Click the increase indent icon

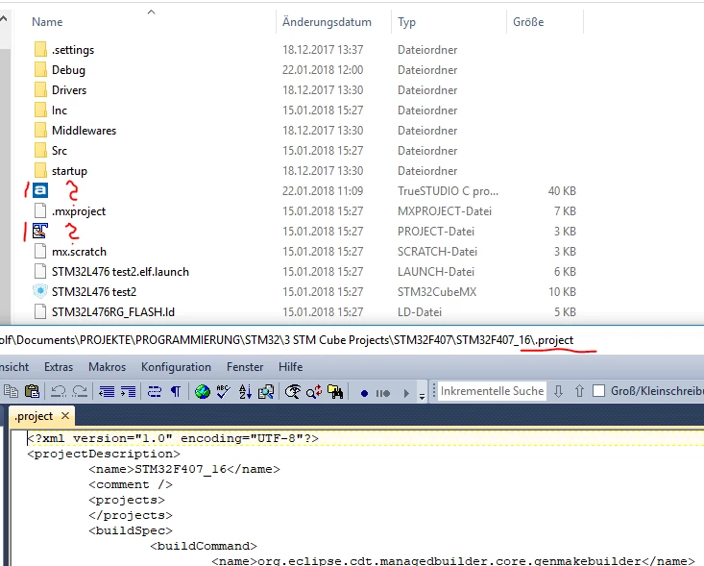[128, 392]
